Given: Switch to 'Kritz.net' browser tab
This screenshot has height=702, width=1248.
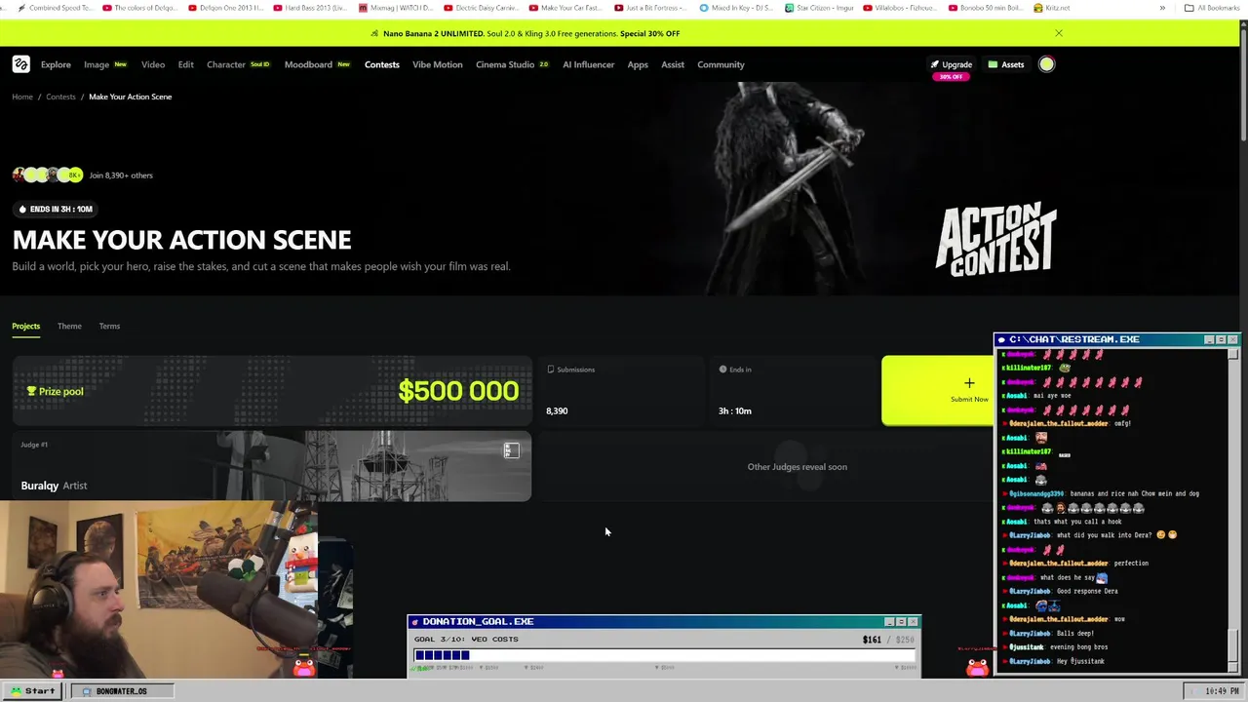Looking at the screenshot, I should click(1051, 8).
